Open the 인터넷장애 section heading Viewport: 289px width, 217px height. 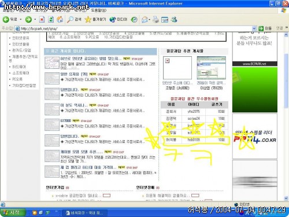tap(145, 187)
